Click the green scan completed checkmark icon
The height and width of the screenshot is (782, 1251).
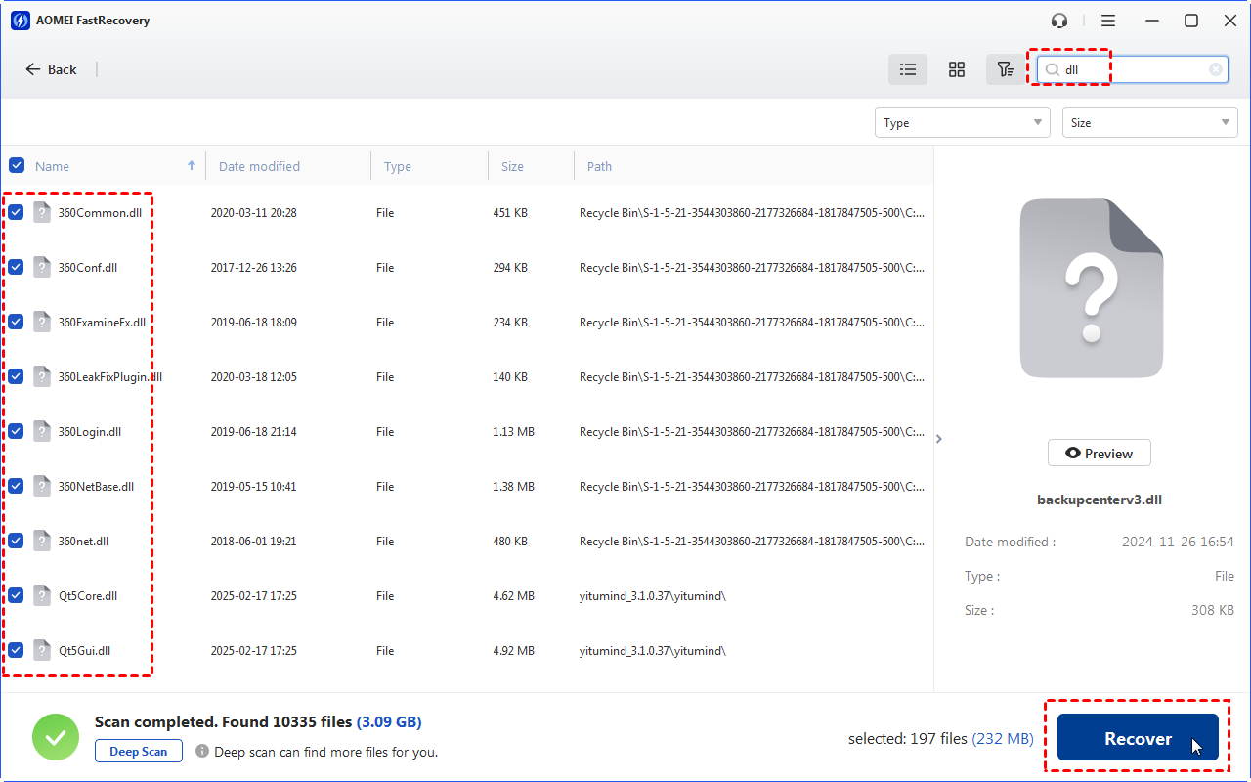(56, 737)
